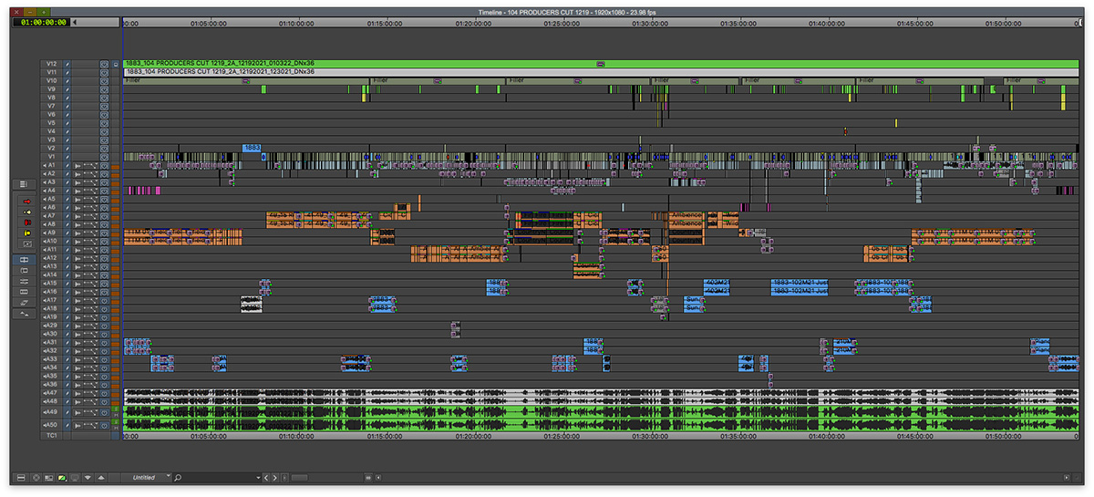The width and height of the screenshot is (1094, 497).
Task: Open the Untitled timeline view dropdown
Action: 146,478
